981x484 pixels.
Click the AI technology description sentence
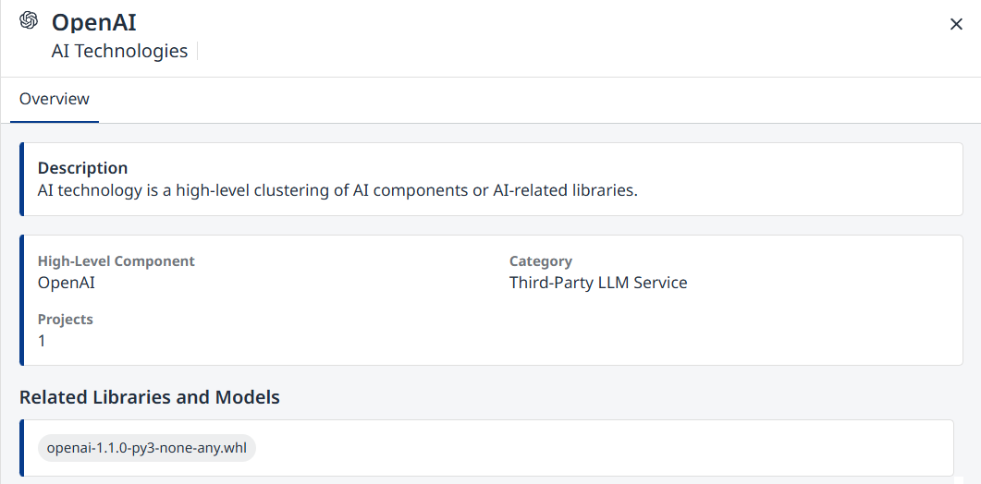tap(337, 191)
